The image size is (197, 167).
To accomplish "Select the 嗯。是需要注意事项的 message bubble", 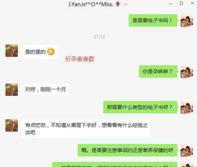I will click(x=127, y=150).
